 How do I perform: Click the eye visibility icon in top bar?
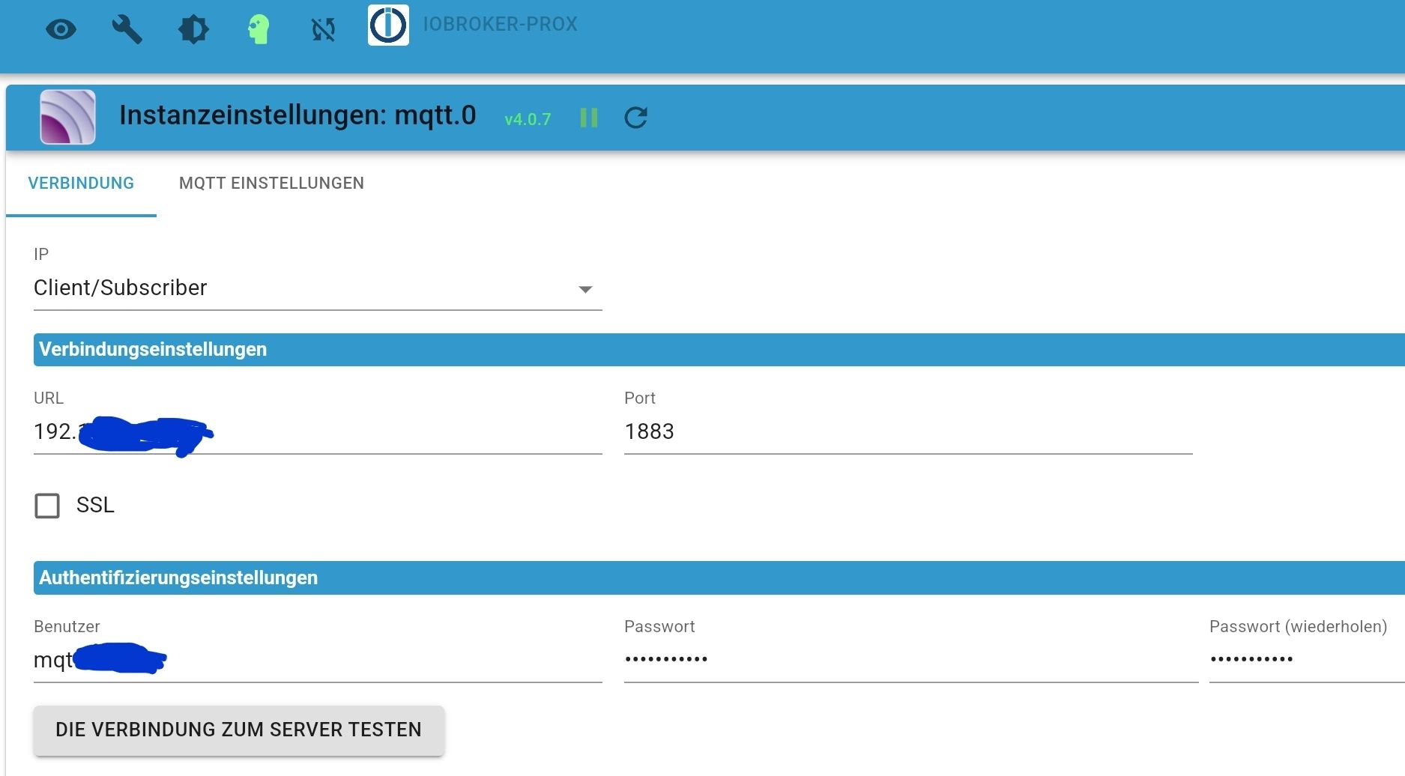click(x=61, y=29)
